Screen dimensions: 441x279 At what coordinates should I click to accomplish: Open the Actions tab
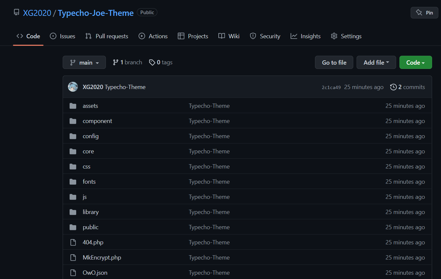153,36
